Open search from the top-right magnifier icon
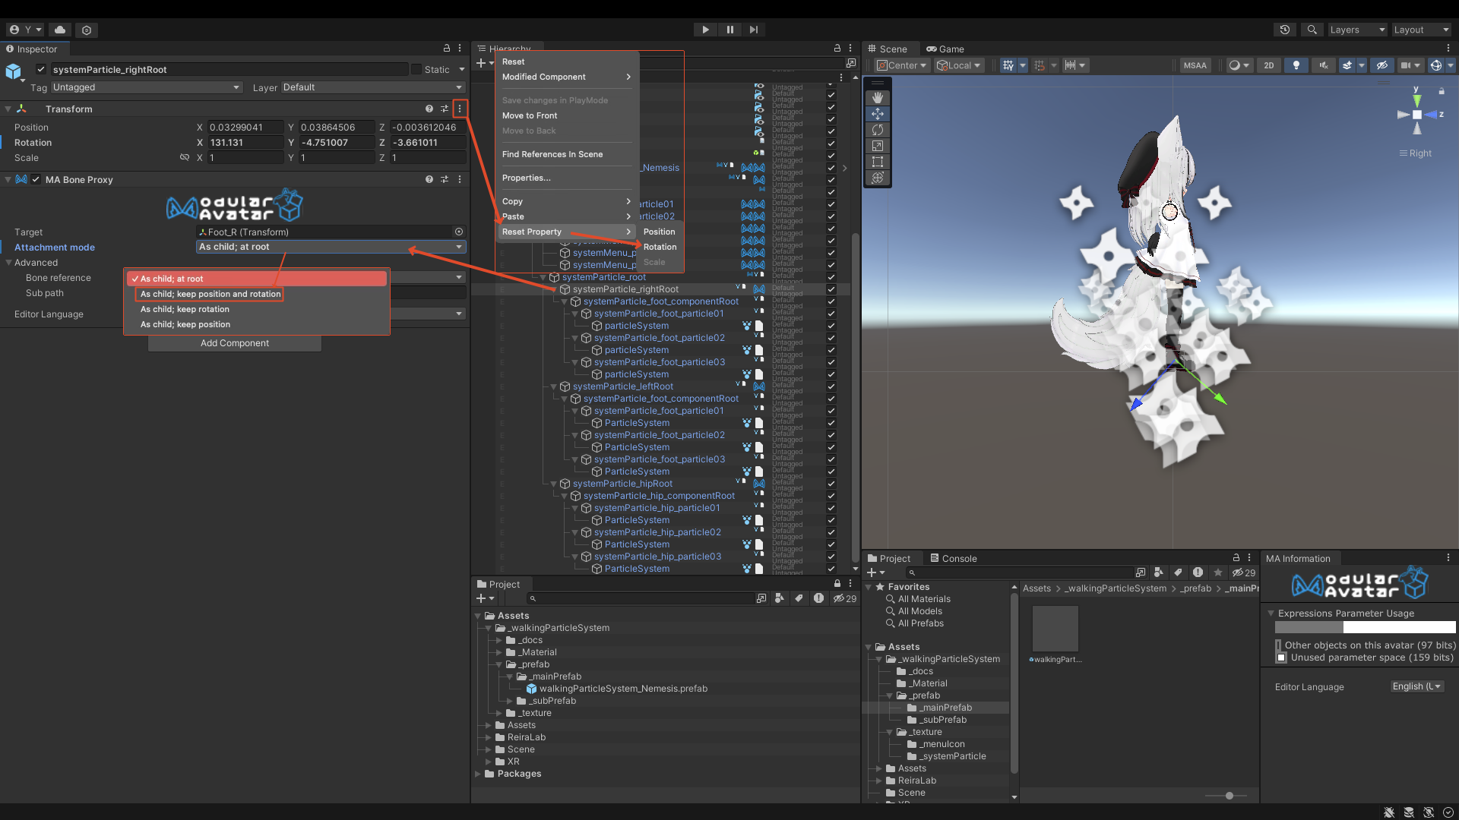This screenshot has width=1459, height=820. [1312, 30]
